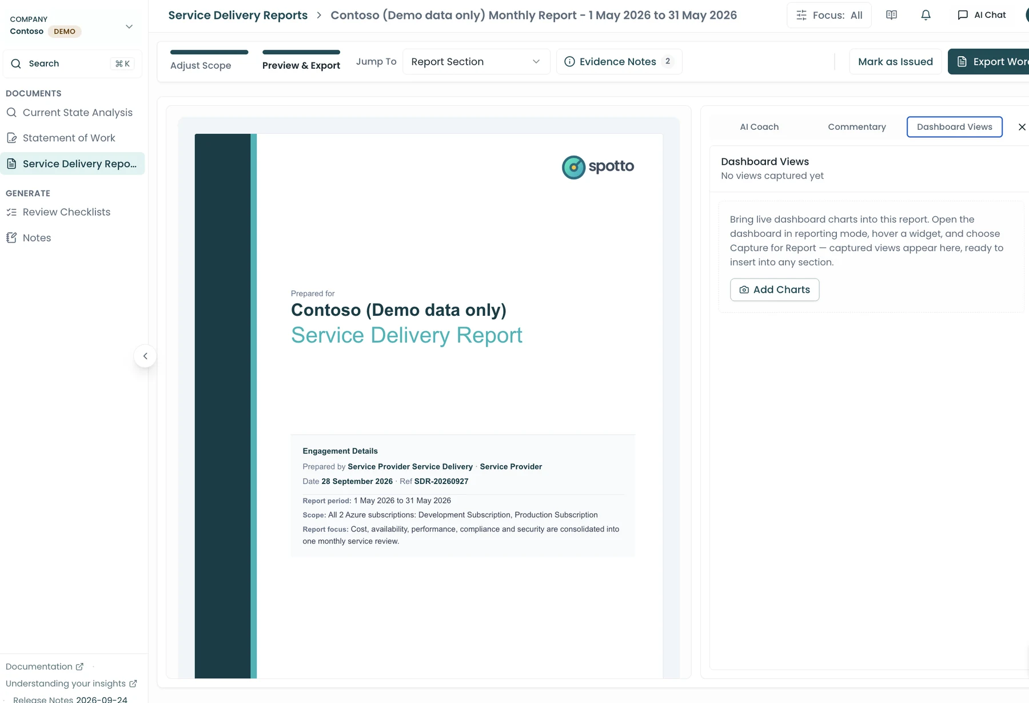Click the date 28 September 2026
Screen dimensions: 1029x703
[x=357, y=482]
